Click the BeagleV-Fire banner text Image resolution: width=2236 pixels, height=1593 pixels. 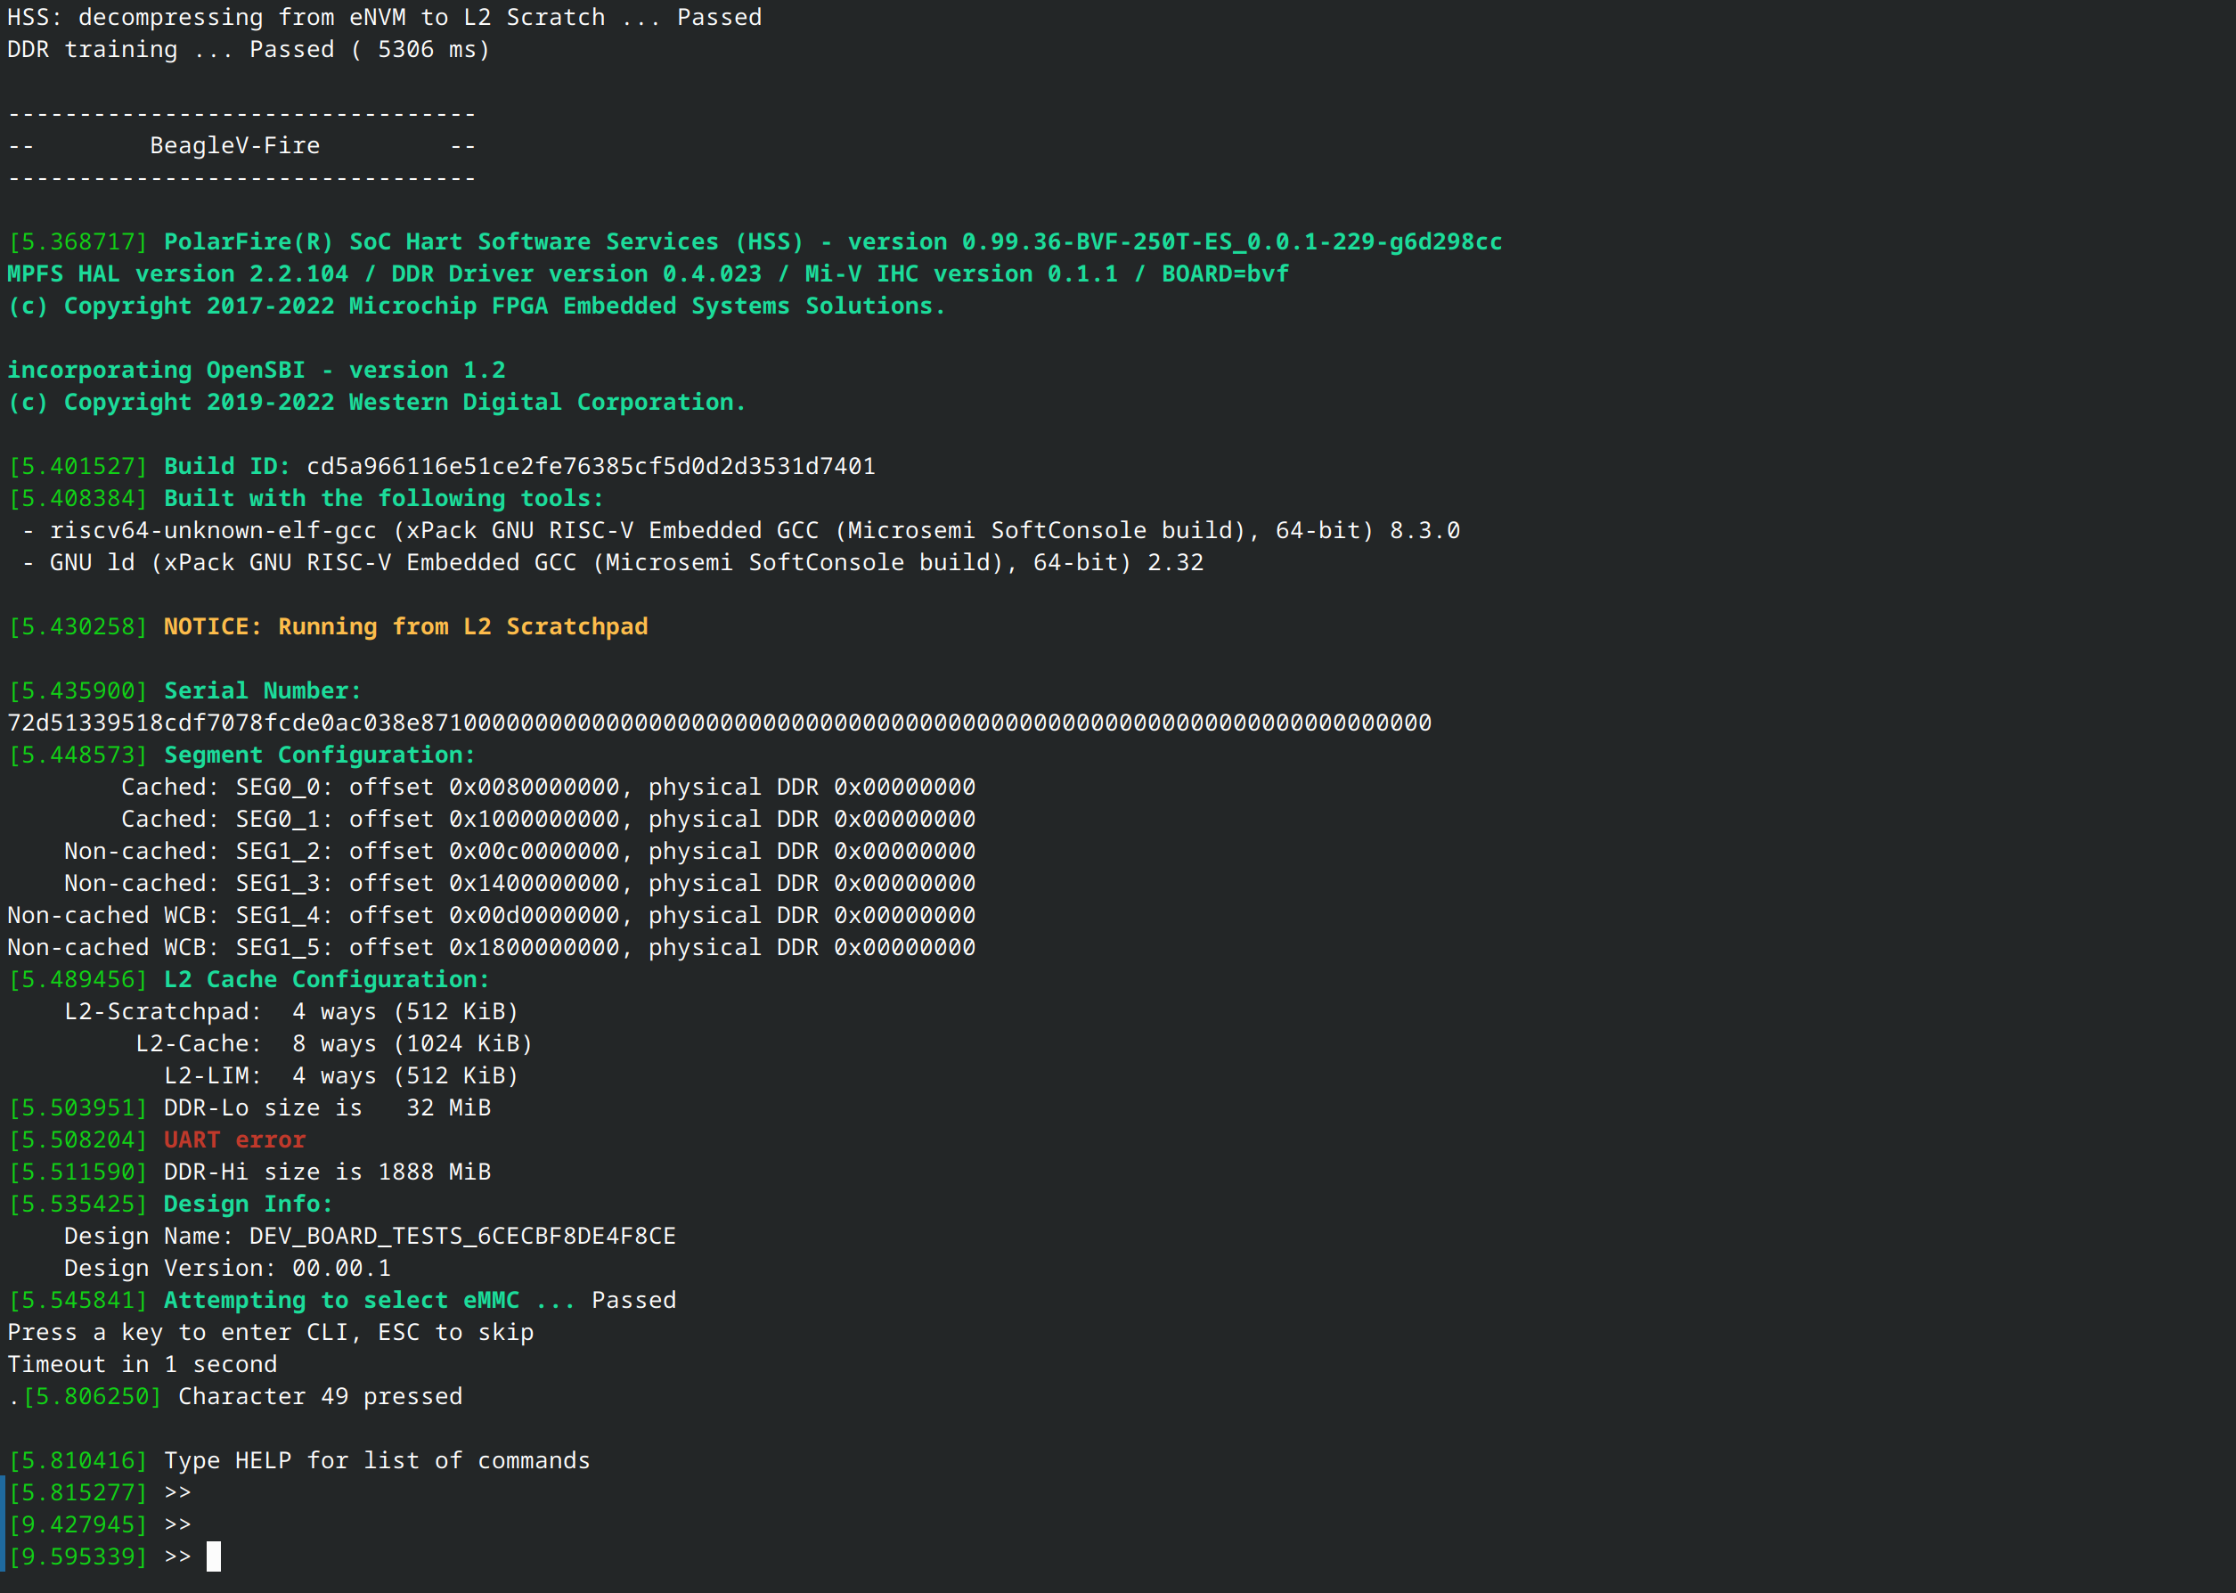[x=234, y=146]
